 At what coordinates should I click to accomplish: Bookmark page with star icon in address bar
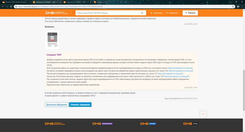click(233, 7)
